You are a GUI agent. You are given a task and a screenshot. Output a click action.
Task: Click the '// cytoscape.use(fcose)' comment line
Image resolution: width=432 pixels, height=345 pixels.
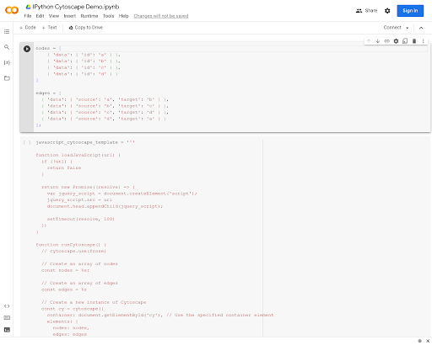(73, 251)
